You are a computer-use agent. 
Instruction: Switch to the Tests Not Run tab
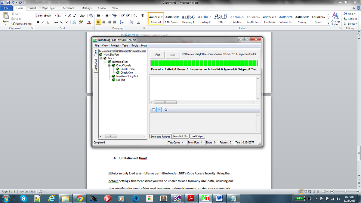[180, 136]
